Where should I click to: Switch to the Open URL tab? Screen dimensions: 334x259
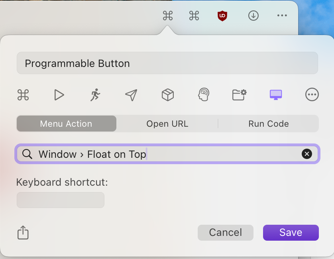click(x=167, y=124)
